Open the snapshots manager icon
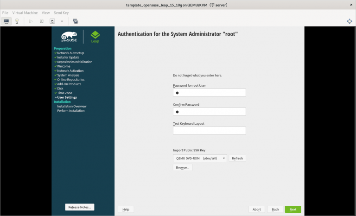Screen dimensions: 356x216 [76, 21]
